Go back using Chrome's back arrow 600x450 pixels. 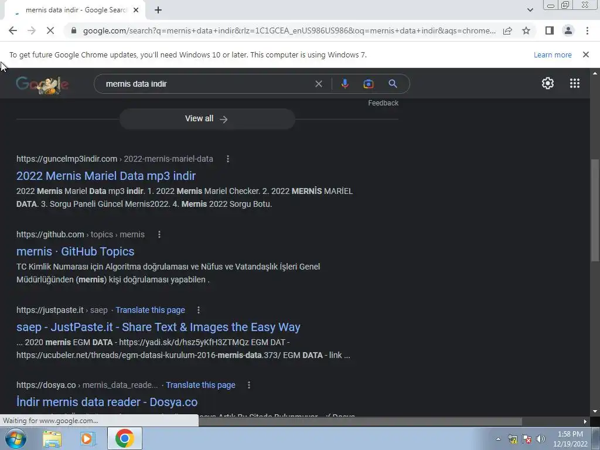13,30
